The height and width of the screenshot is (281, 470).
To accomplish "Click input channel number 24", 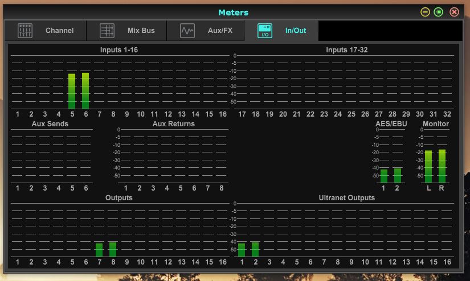I will (338, 114).
